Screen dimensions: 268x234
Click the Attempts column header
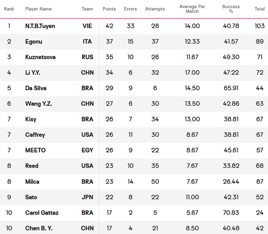tap(155, 9)
